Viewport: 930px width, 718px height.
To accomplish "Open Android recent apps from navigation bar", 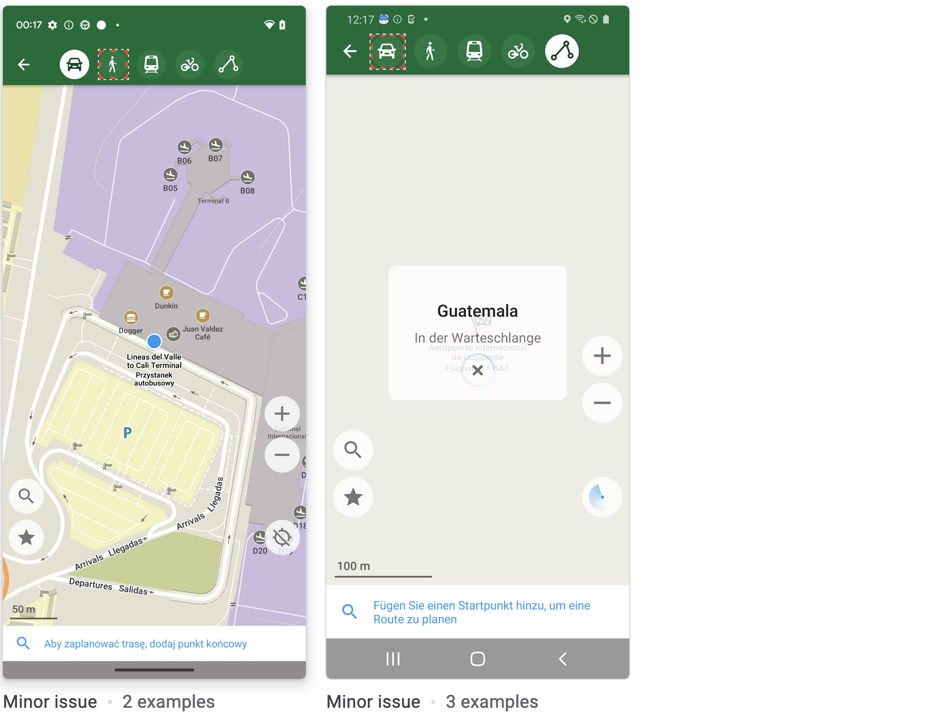I will click(x=392, y=659).
